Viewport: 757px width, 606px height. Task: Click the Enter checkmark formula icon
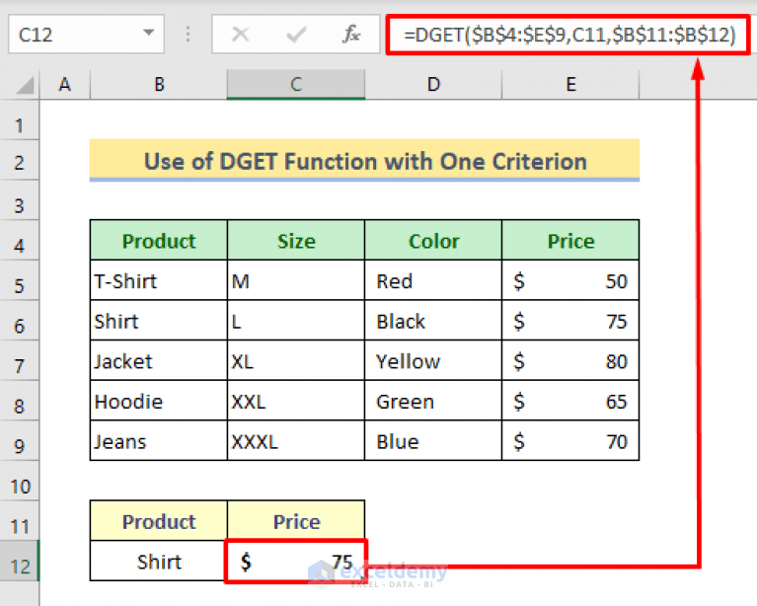coord(296,35)
